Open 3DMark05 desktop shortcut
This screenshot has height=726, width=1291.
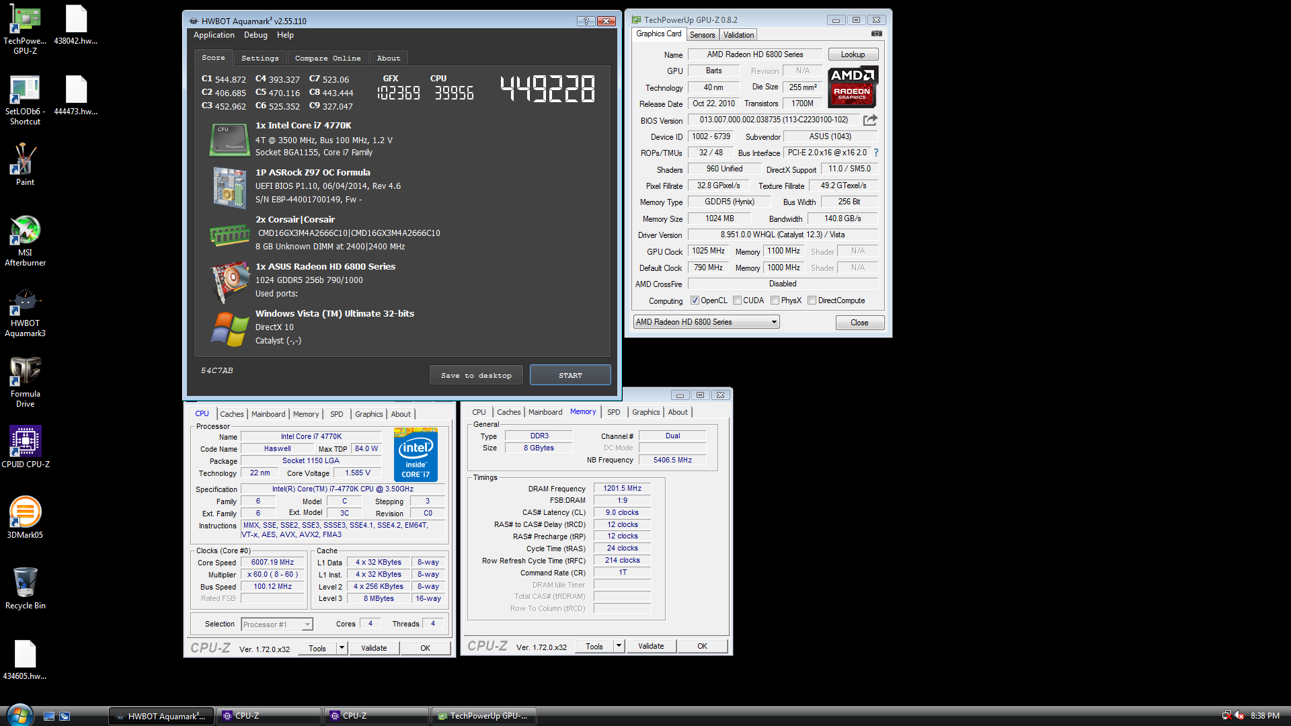pos(25,518)
